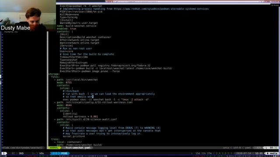Click the '[identity]' line
280x157 pixels.
70,114
